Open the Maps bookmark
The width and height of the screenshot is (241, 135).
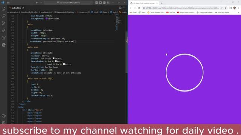click(x=142, y=12)
